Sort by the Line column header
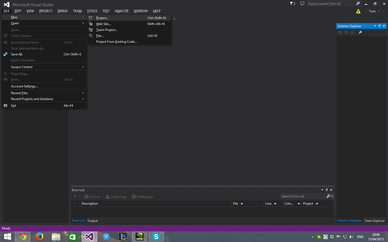 click(273, 204)
